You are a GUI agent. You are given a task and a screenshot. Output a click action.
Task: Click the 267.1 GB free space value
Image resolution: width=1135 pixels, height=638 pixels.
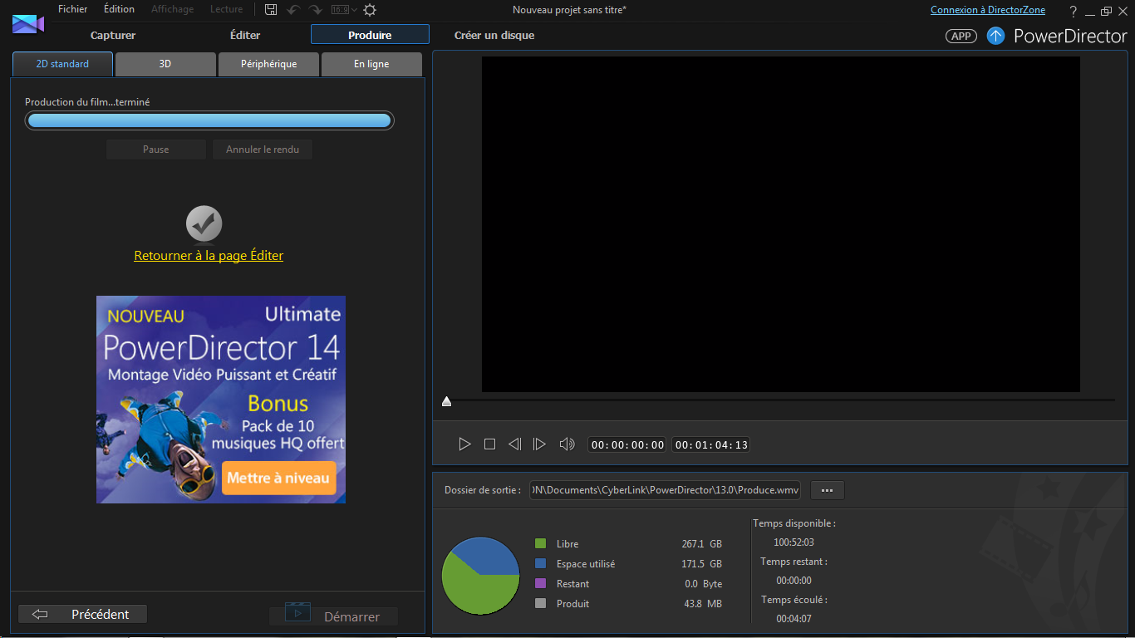click(701, 544)
